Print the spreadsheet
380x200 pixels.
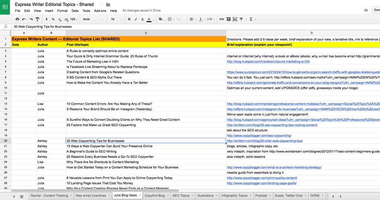tap(17, 19)
